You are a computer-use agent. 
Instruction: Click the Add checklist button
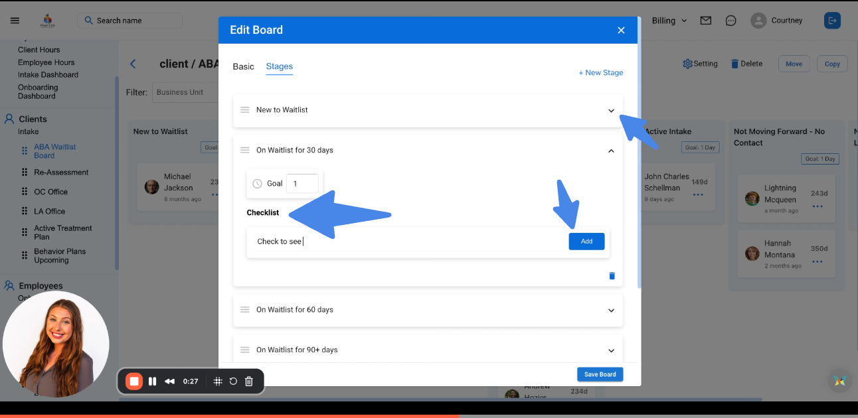click(x=586, y=242)
